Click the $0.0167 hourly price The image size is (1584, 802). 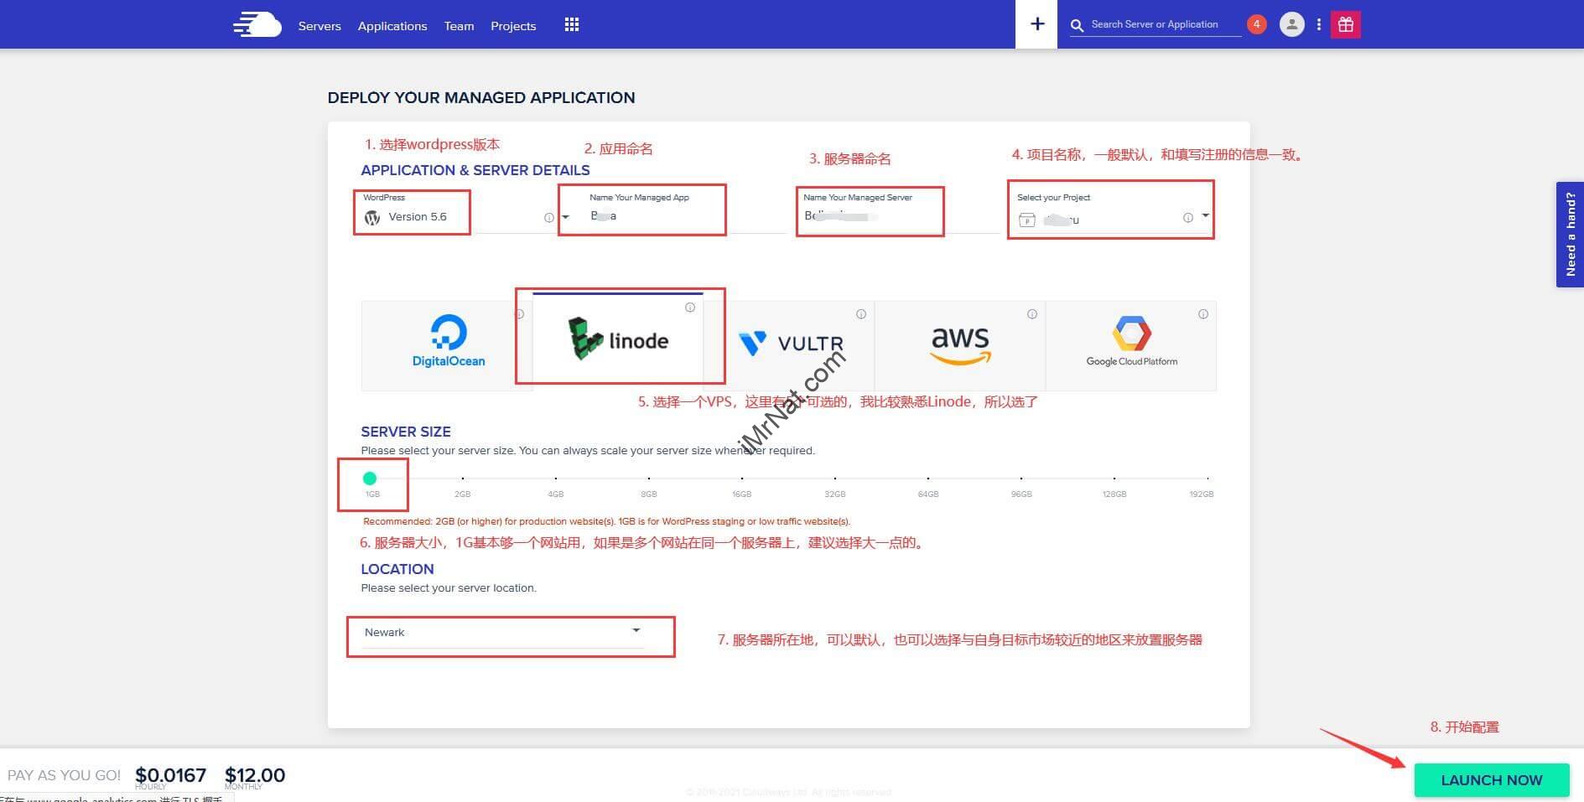[170, 775]
